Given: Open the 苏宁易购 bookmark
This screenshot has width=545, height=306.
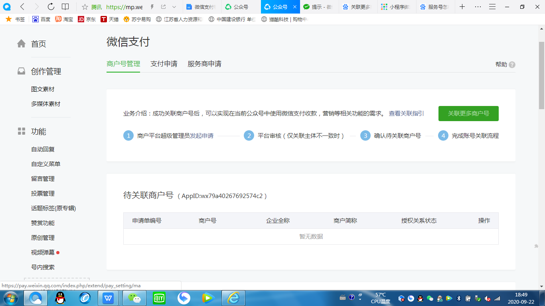Looking at the screenshot, I should click(x=137, y=19).
